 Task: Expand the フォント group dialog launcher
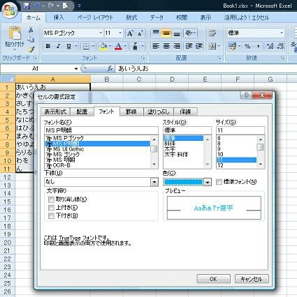coord(143,58)
